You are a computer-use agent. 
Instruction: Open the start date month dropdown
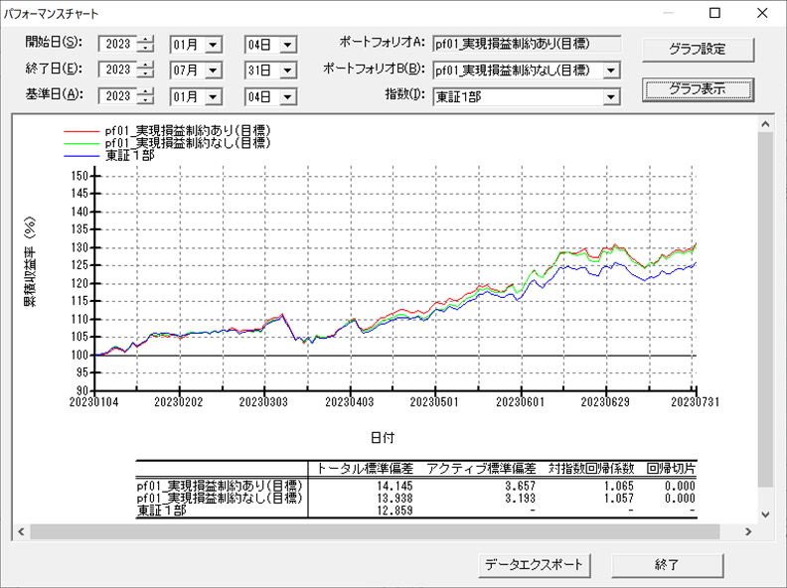pos(213,45)
